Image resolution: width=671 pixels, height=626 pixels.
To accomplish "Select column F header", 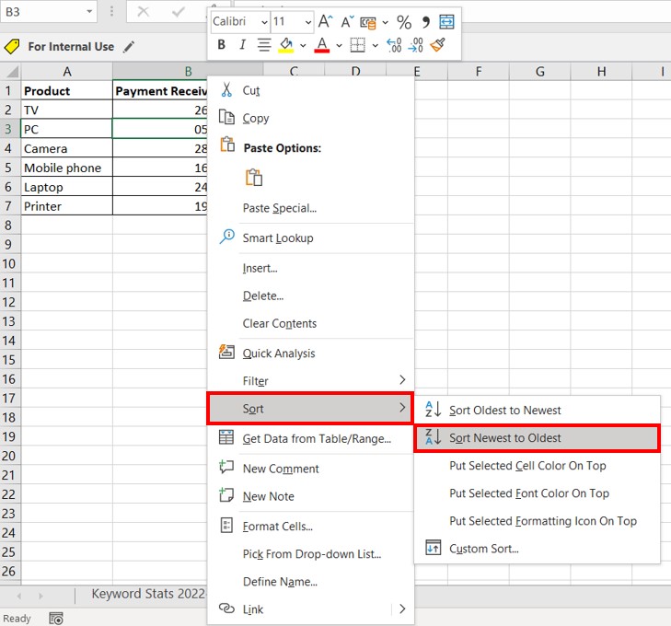I will click(x=479, y=72).
